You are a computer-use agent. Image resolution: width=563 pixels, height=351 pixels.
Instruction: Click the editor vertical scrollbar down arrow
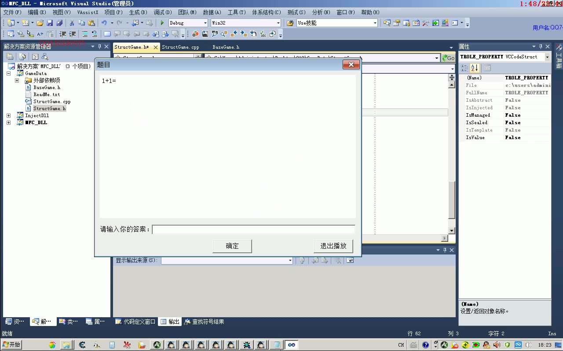pyautogui.click(x=452, y=231)
